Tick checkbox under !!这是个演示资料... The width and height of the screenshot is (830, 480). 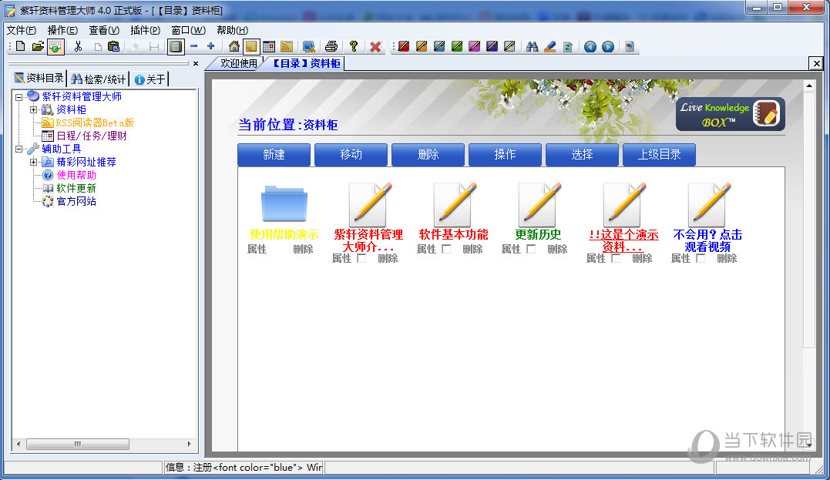pos(616,258)
